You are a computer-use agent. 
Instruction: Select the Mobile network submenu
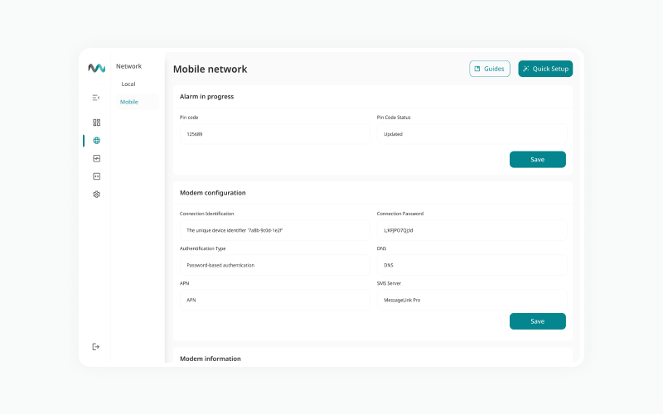(x=137, y=102)
